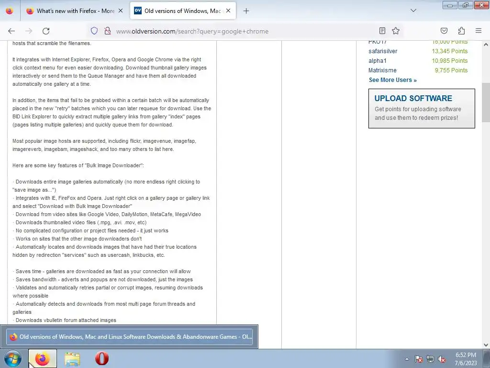Reload the current page
Image resolution: width=490 pixels, height=368 pixels.
pyautogui.click(x=46, y=31)
